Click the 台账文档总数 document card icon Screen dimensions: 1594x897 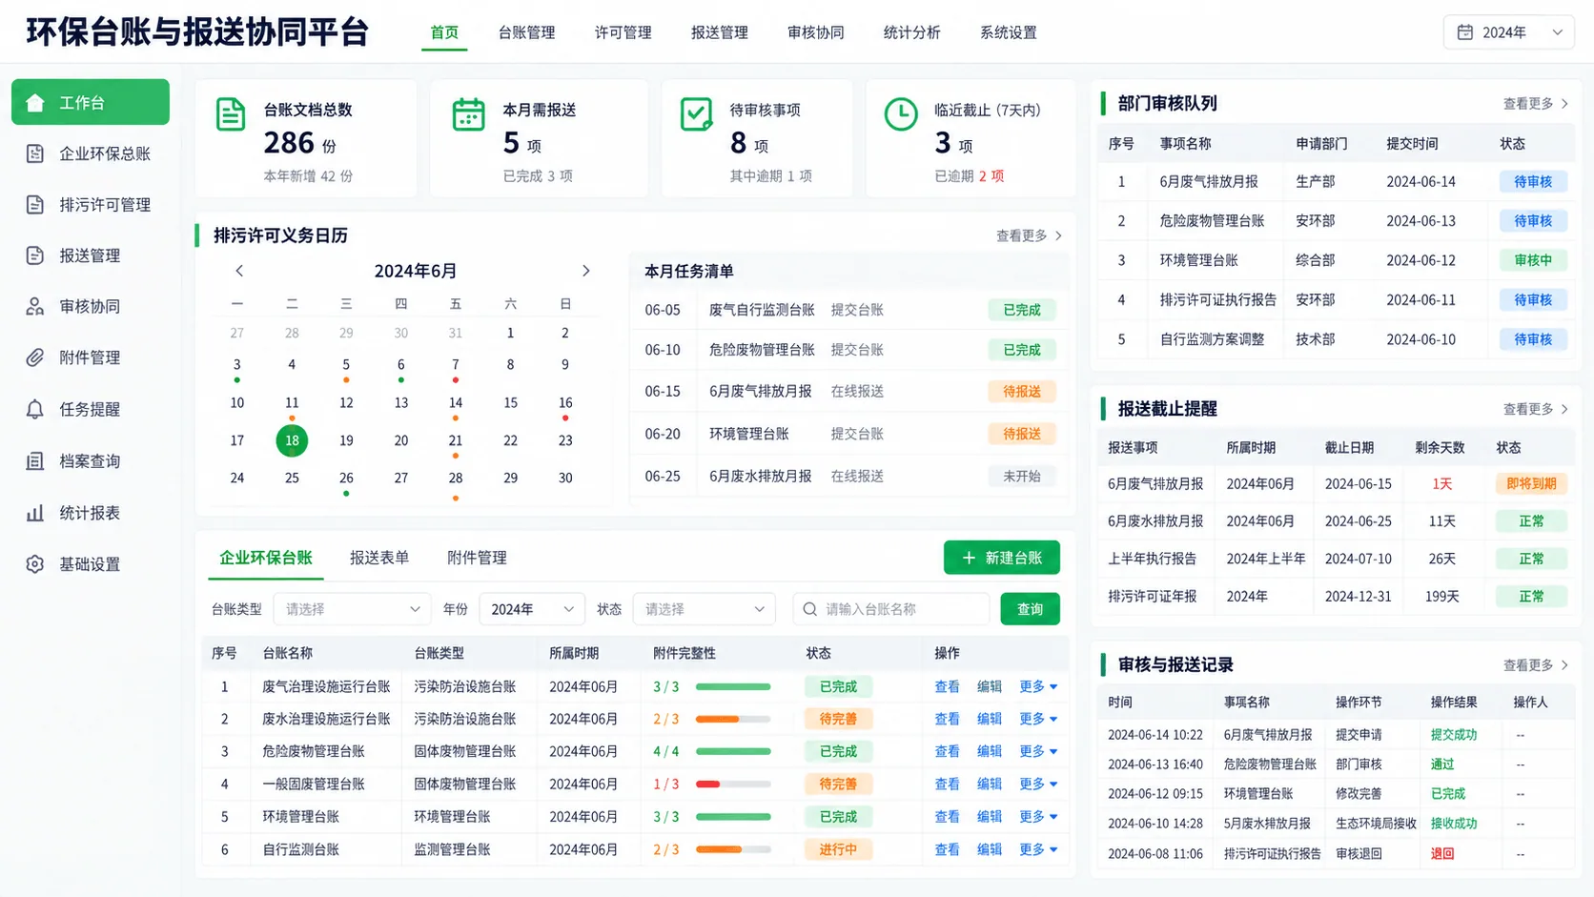coord(231,114)
